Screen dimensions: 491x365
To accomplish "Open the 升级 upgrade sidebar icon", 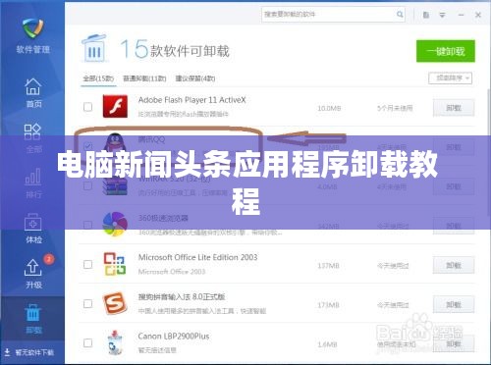I will [x=33, y=274].
